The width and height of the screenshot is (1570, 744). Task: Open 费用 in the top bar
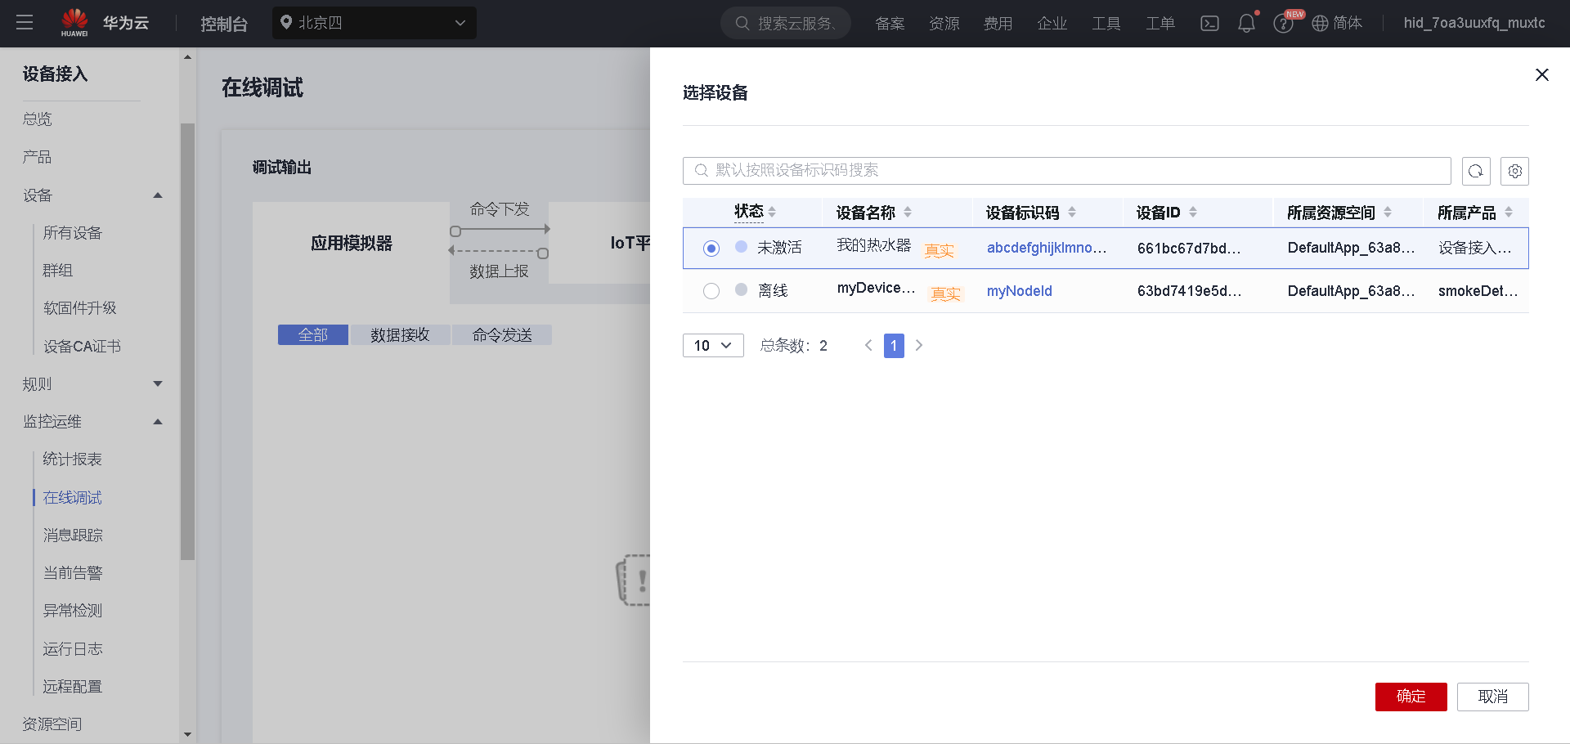[998, 24]
